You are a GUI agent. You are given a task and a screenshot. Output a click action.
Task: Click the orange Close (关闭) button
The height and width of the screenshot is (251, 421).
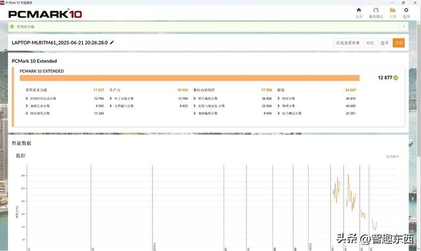tap(399, 43)
